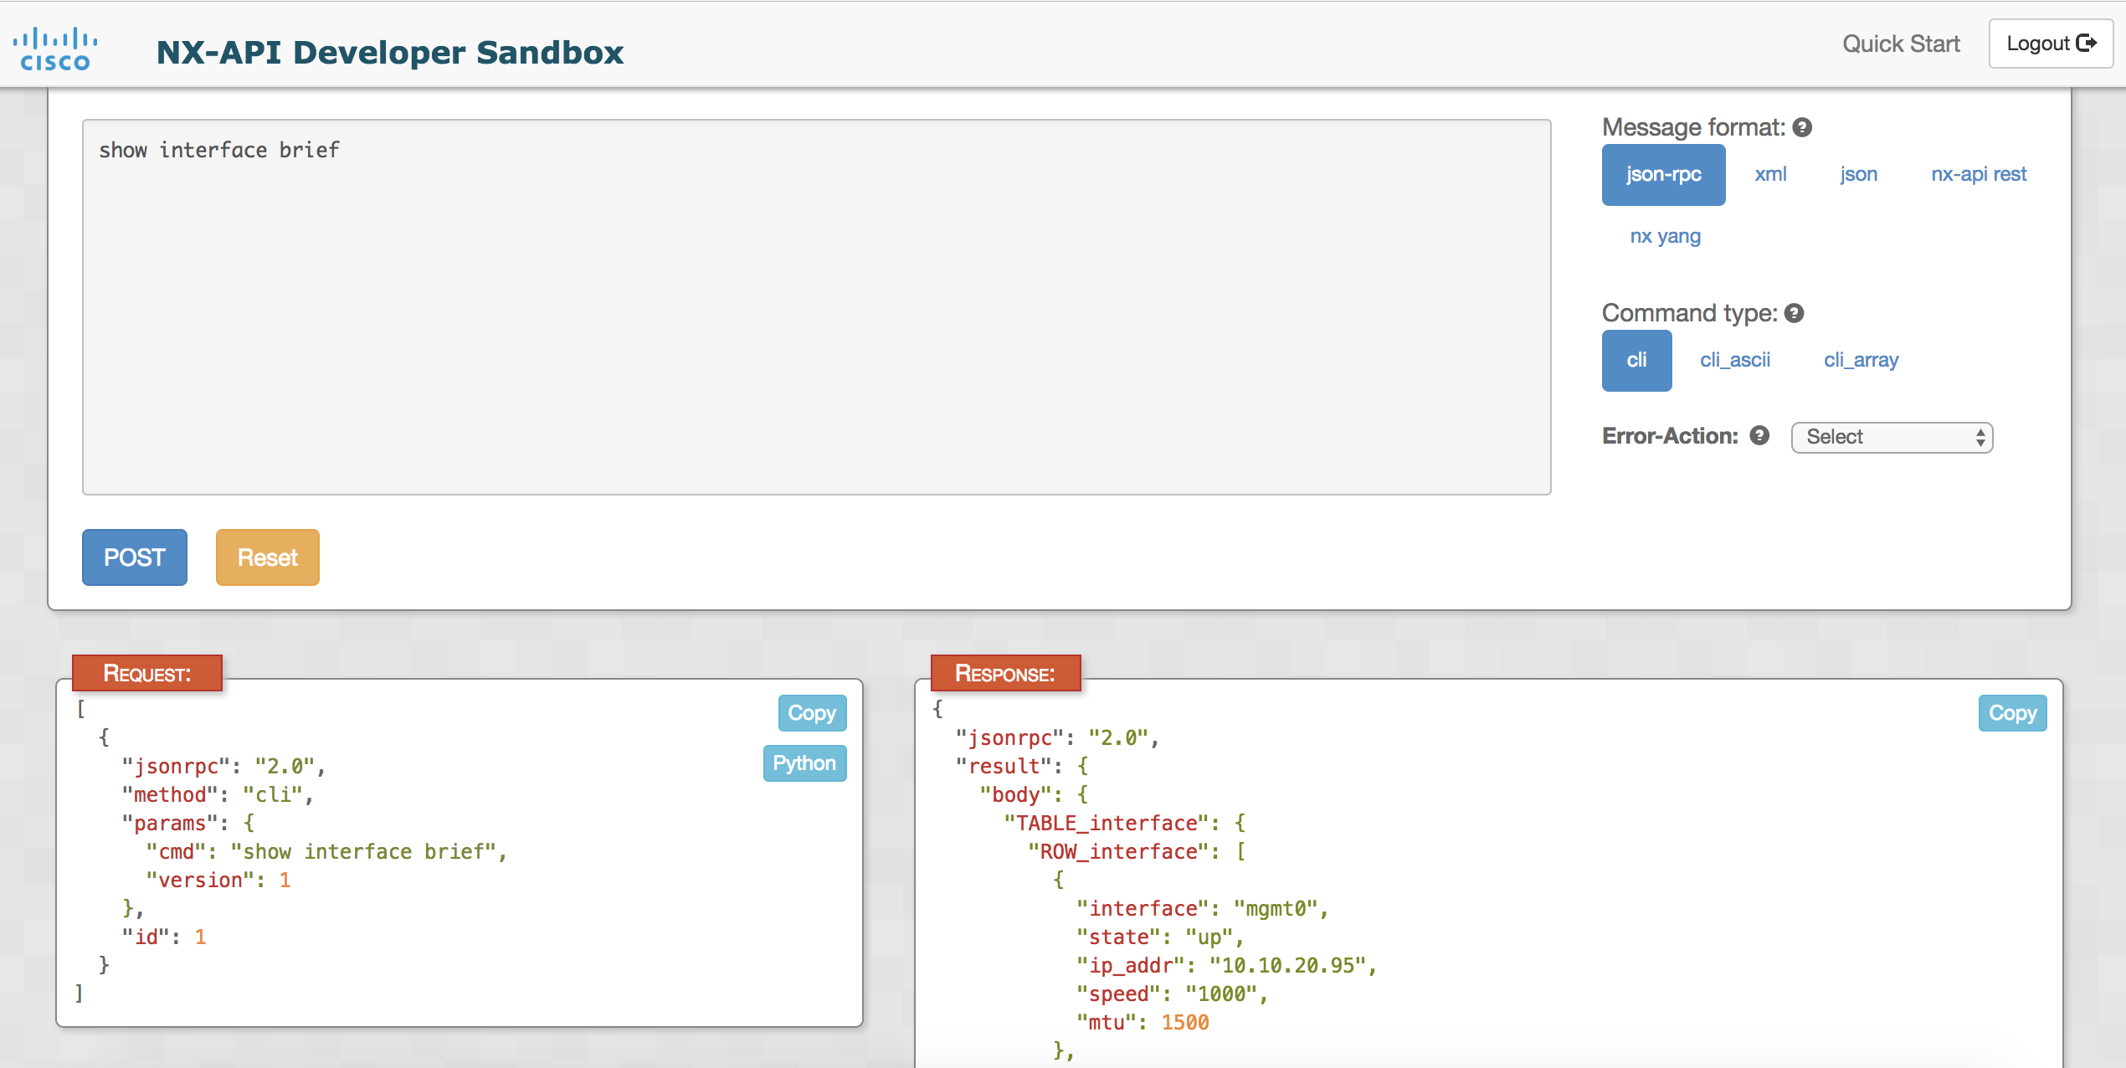This screenshot has height=1068, width=2126.
Task: Select the json-rpc message format
Action: [x=1663, y=174]
